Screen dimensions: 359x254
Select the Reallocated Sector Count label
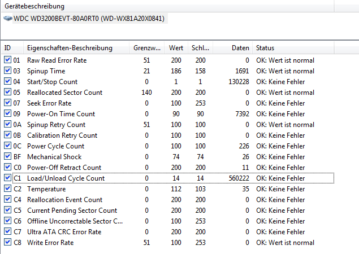tap(64, 93)
